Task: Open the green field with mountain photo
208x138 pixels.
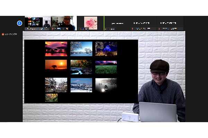Action: 106,67
